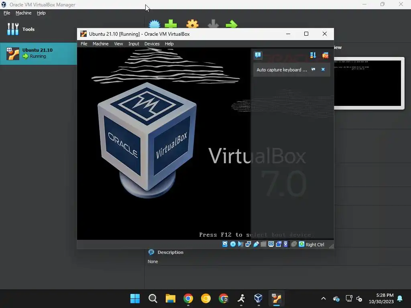Open Settings via the orange gear icon

pos(192,24)
